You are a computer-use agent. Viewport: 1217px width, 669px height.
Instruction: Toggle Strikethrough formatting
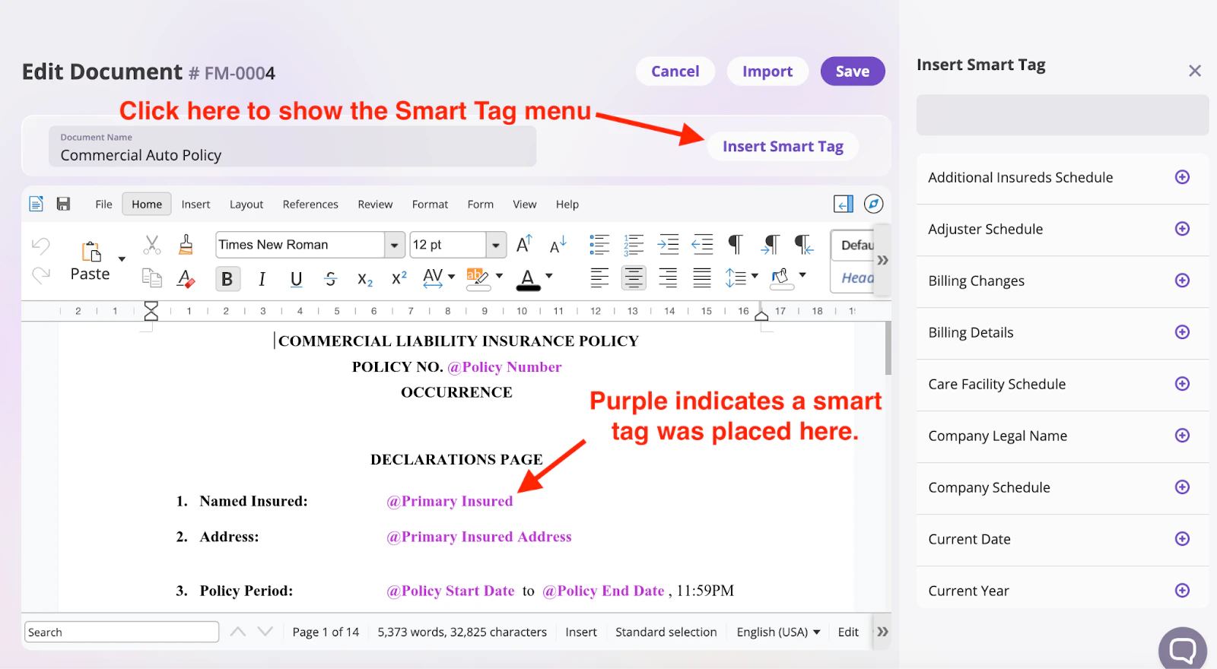coord(330,279)
